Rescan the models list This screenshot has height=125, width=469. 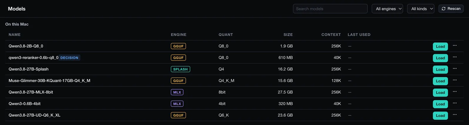(x=451, y=8)
